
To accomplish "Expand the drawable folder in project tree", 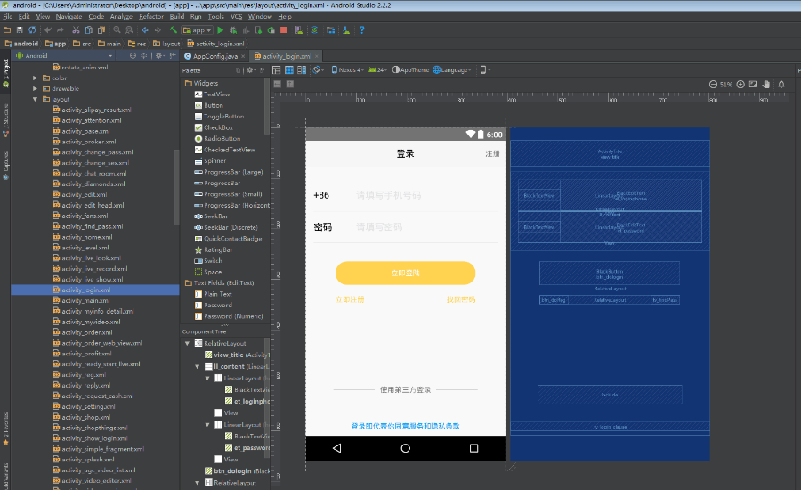I will point(36,88).
